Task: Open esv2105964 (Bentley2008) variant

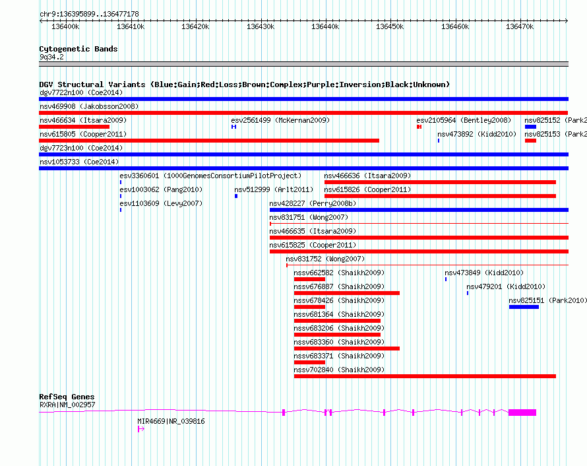Action: pyautogui.click(x=464, y=120)
